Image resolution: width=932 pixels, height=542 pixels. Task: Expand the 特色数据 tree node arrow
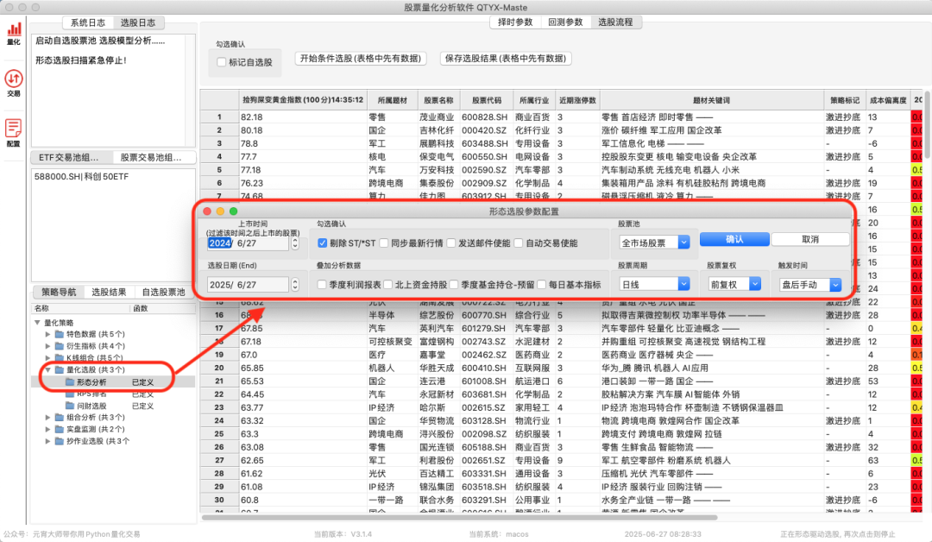click(47, 335)
